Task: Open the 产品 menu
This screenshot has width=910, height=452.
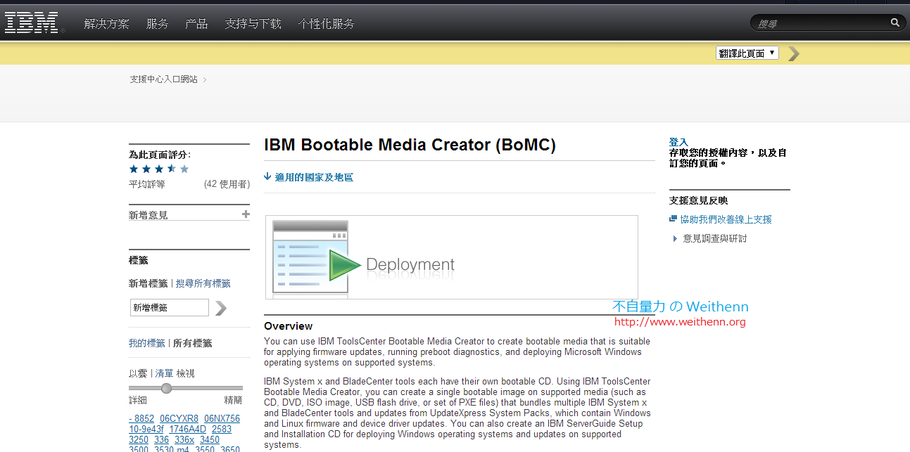Action: click(196, 24)
